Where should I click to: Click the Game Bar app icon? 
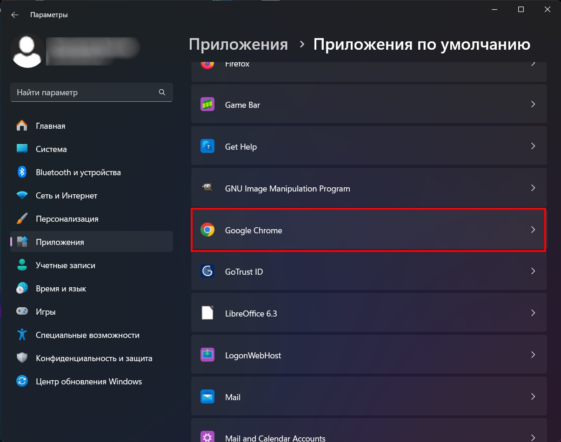click(207, 105)
